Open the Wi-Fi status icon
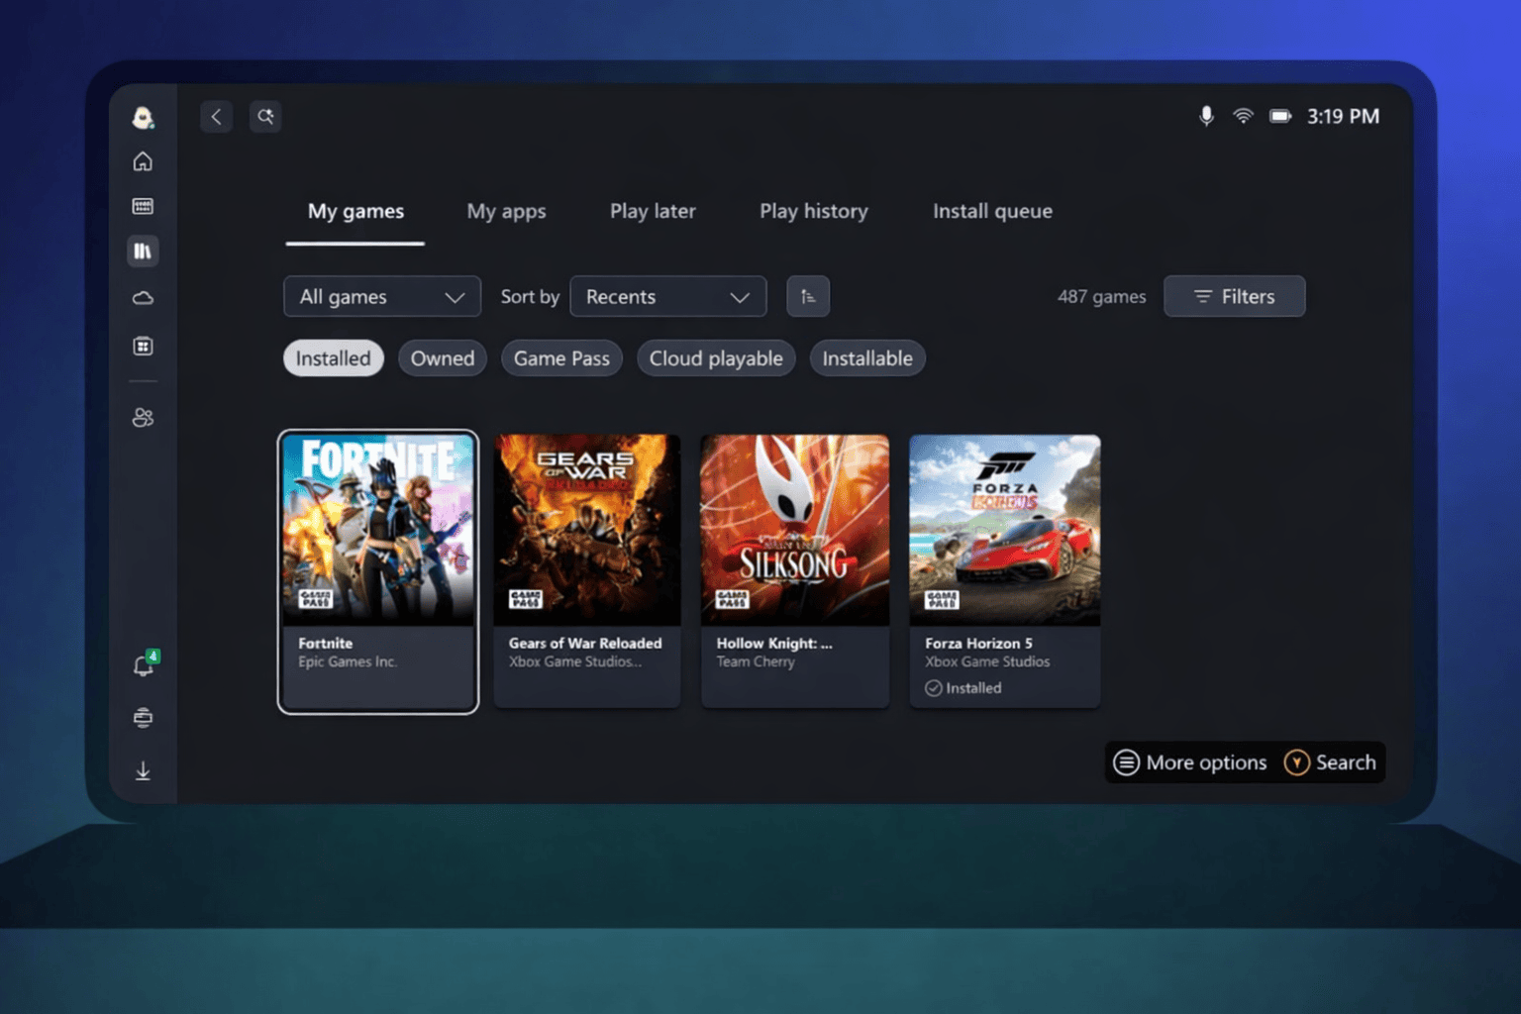The height and width of the screenshot is (1014, 1521). (1243, 116)
